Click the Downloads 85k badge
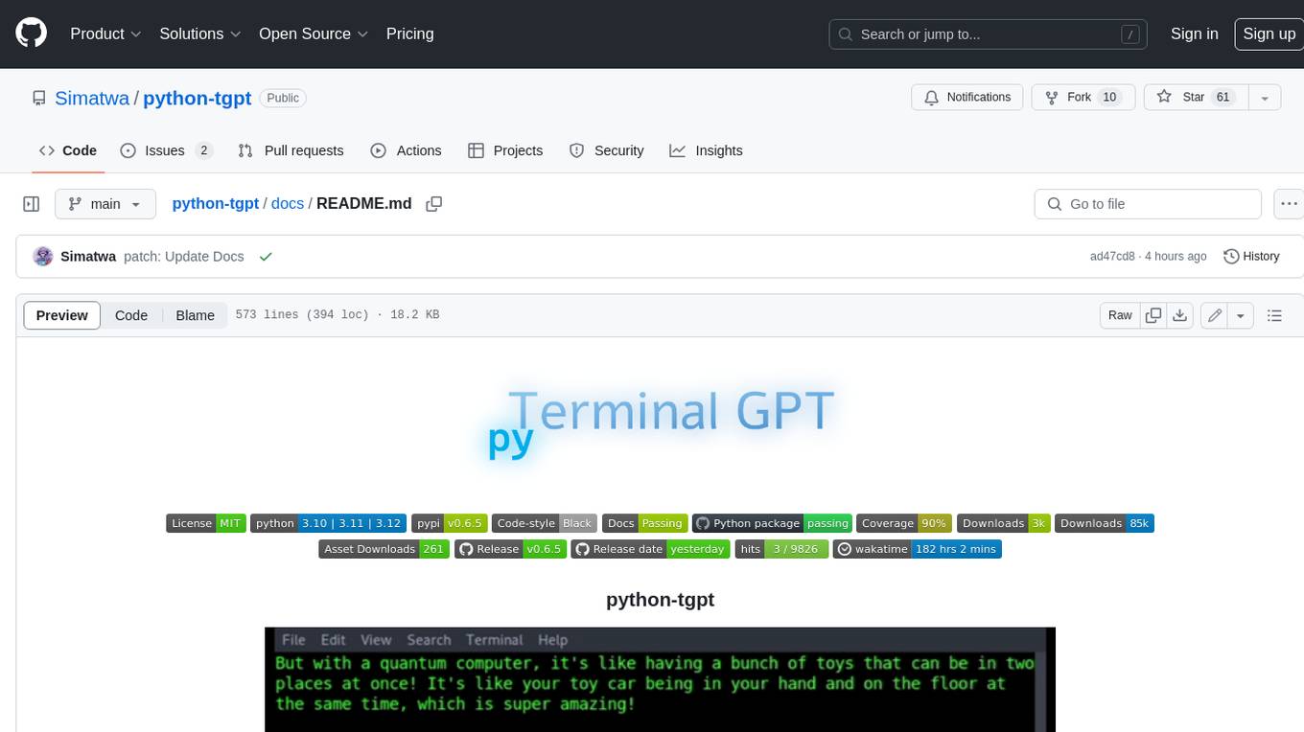 pos(1105,523)
